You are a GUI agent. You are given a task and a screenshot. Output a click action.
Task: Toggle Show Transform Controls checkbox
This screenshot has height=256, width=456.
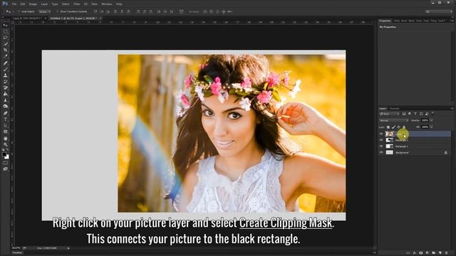point(57,11)
